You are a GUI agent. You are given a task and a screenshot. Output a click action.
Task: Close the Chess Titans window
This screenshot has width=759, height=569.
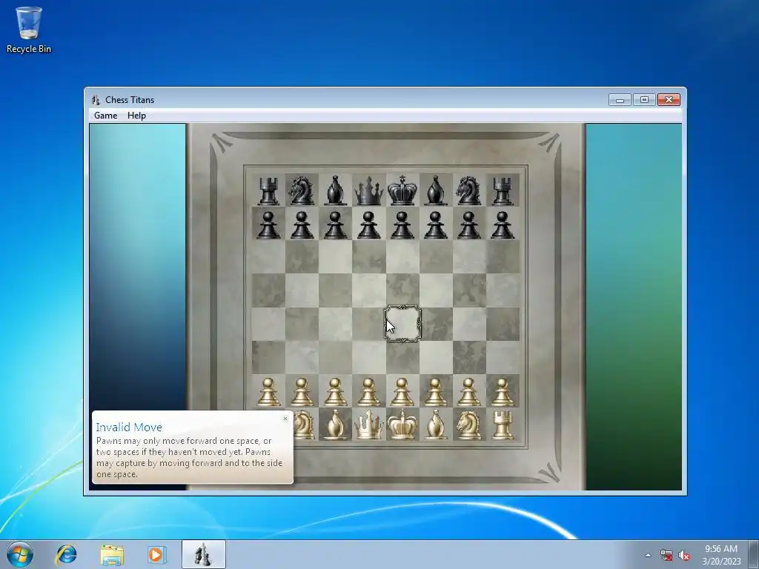click(x=669, y=100)
